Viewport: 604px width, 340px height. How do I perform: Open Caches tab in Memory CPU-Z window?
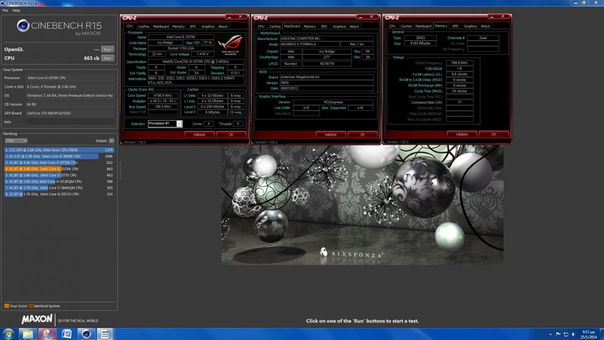pyautogui.click(x=406, y=26)
